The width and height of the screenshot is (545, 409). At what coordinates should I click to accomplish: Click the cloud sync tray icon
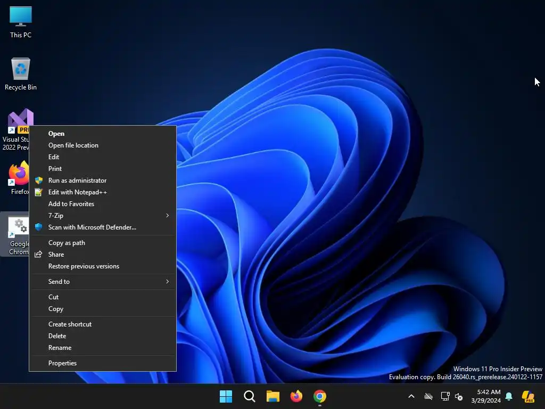pyautogui.click(x=428, y=396)
